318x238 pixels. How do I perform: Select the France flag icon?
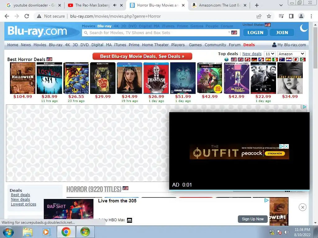point(261,59)
